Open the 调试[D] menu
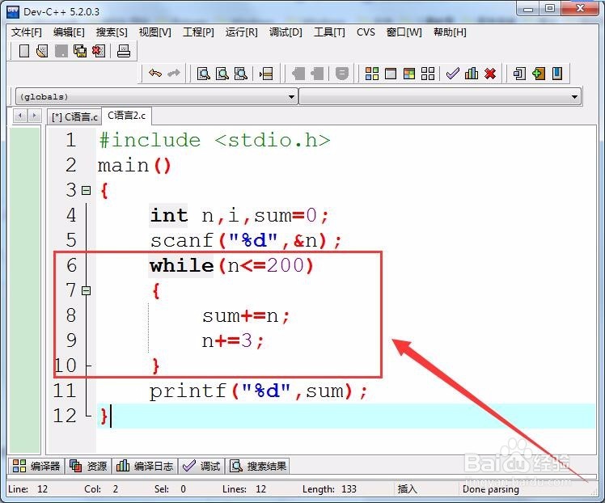This screenshot has width=605, height=503. [286, 32]
